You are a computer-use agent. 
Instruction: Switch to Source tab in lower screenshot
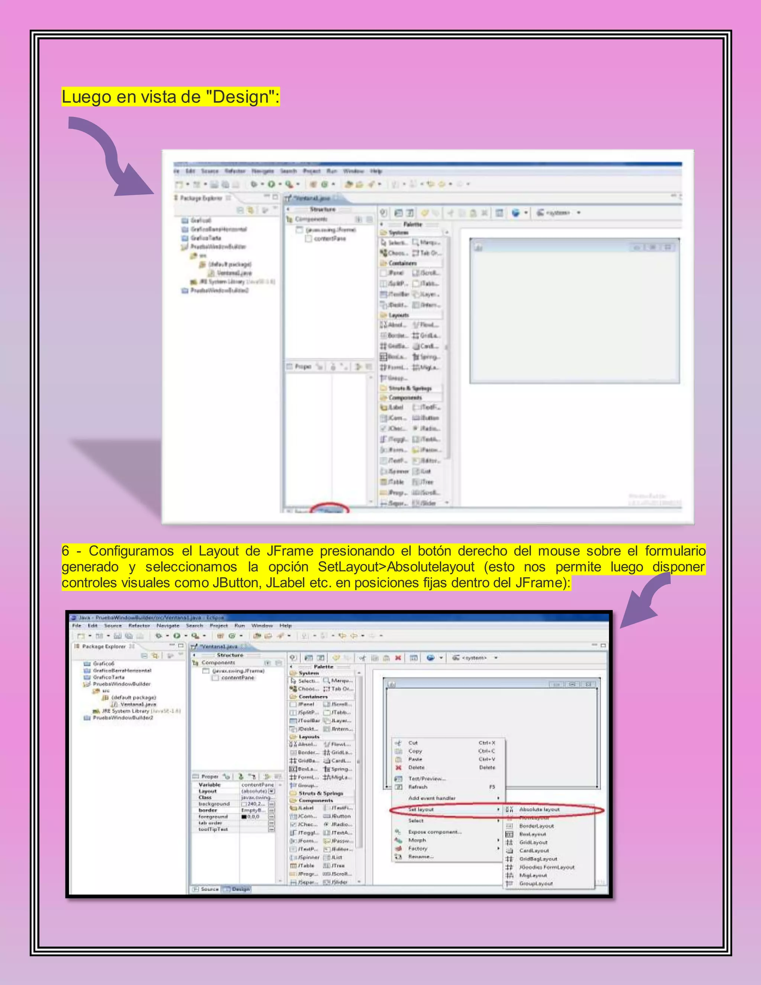205,889
